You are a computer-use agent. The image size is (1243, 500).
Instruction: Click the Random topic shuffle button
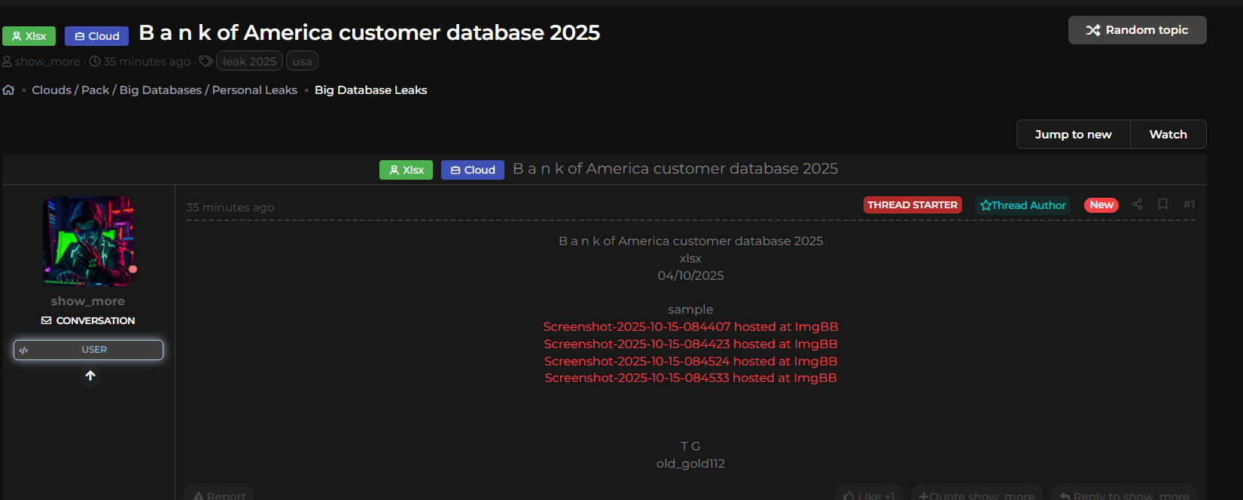1137,30
